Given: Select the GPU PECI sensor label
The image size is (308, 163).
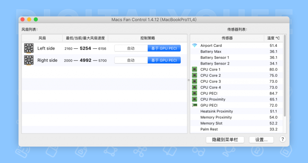Looking at the screenshot, I should pyautogui.click(x=209, y=105).
